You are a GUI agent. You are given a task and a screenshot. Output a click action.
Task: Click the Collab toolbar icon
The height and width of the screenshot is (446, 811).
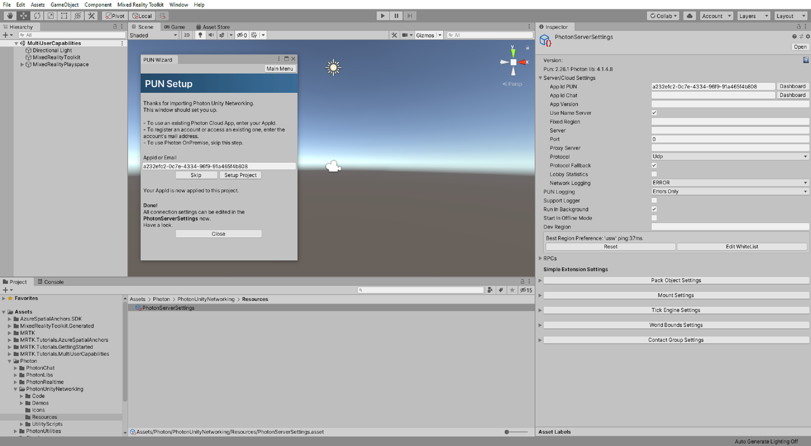pyautogui.click(x=664, y=16)
